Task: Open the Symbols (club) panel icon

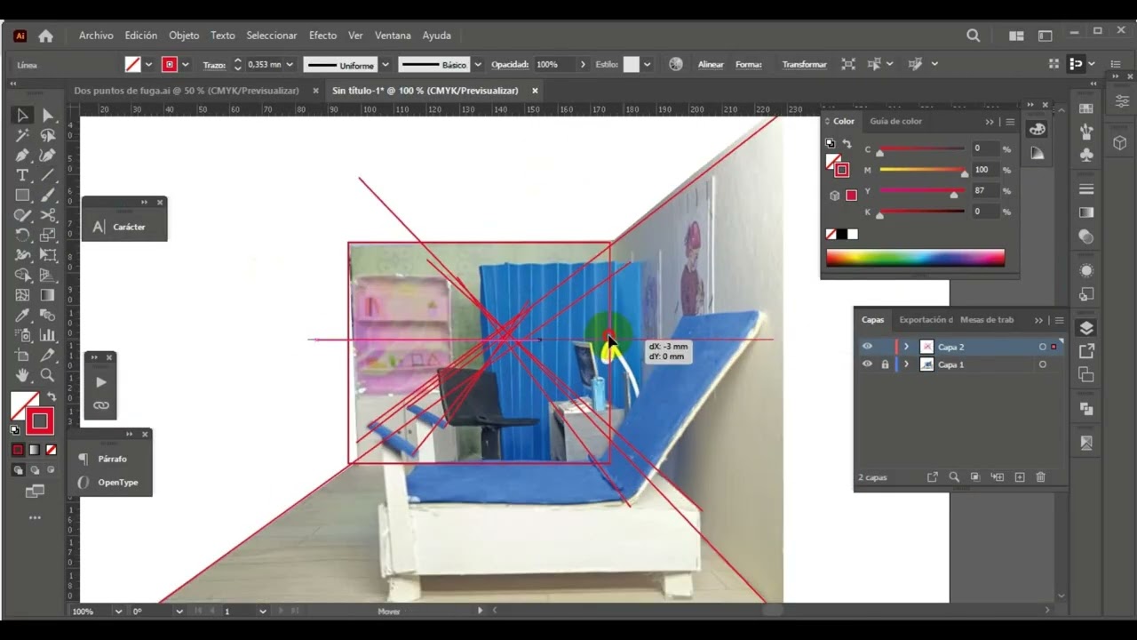Action: [1085, 153]
